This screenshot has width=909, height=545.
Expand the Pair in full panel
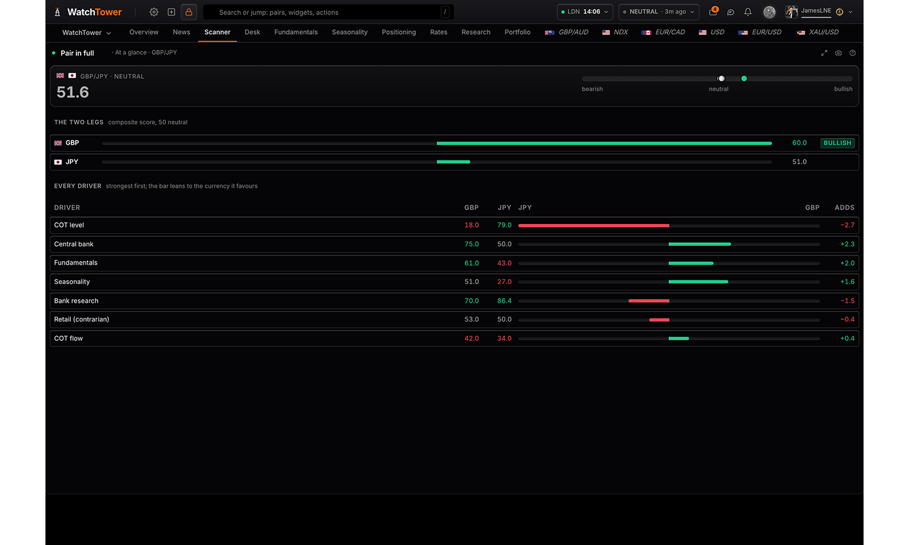[824, 53]
